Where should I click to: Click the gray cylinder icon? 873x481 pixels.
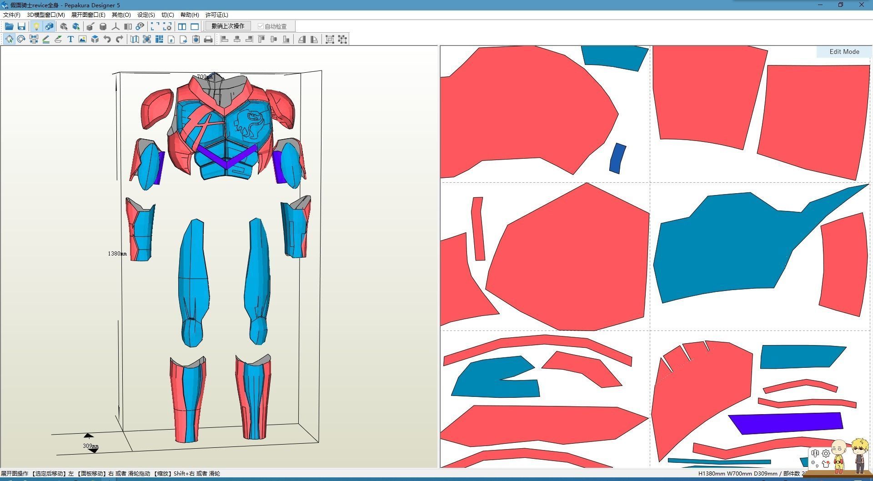(x=103, y=26)
